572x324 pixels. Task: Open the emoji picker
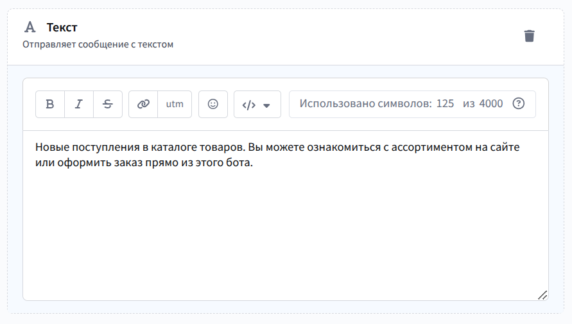click(213, 104)
